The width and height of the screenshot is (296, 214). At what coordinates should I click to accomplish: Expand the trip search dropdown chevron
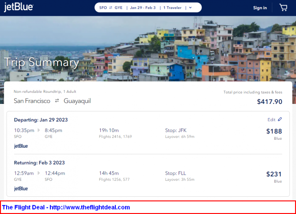(190, 8)
